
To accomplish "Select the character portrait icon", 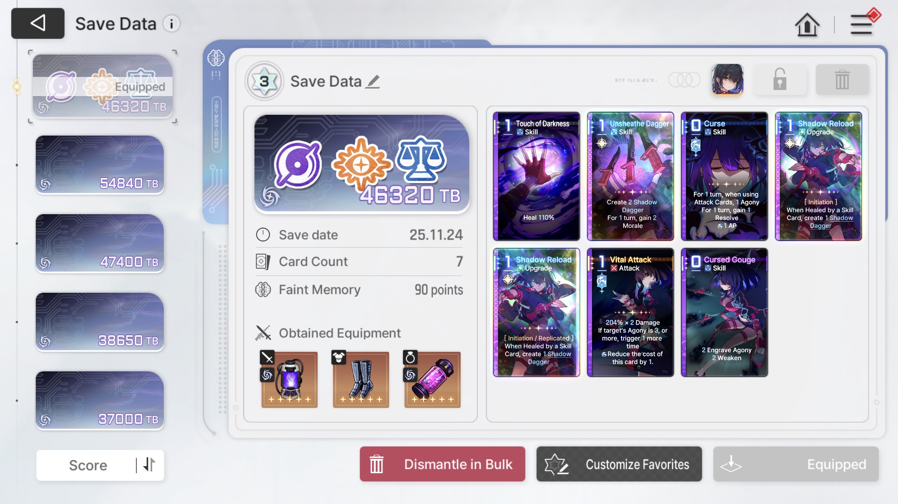I will [x=727, y=79].
